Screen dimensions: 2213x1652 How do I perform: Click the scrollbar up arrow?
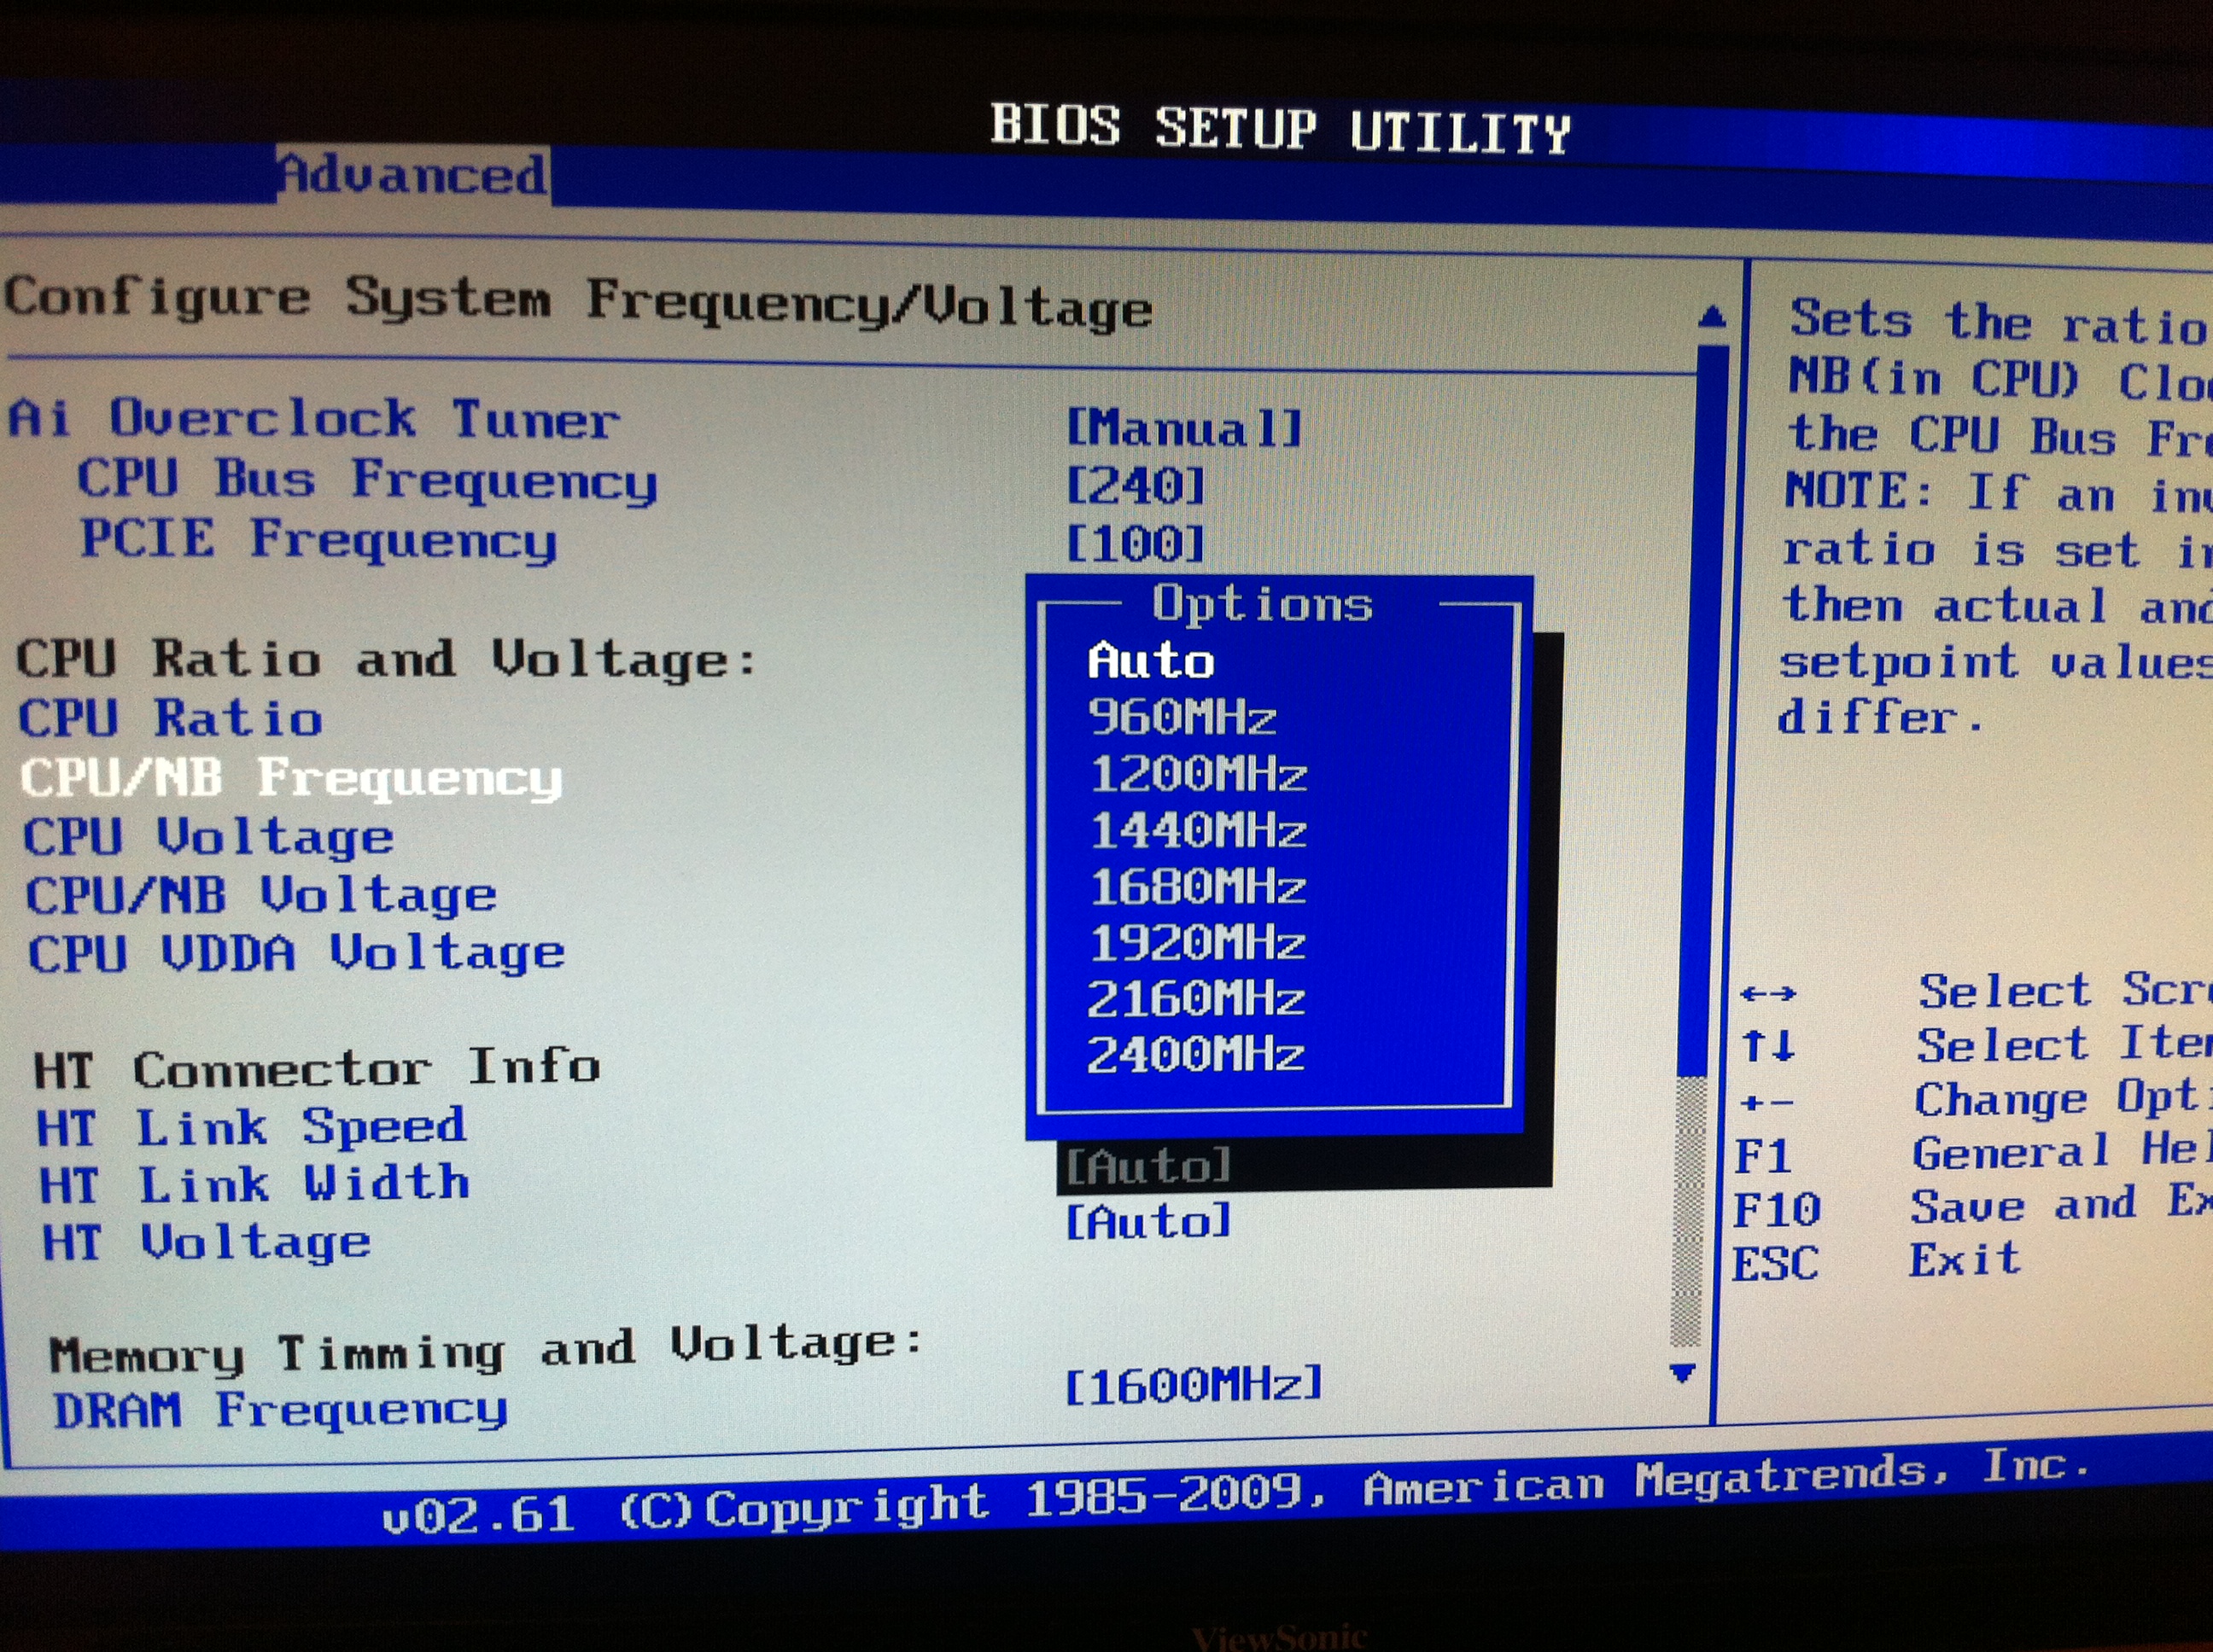pos(1712,317)
